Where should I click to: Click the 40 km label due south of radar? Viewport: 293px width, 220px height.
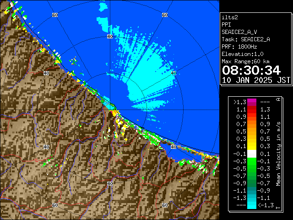tap(110, 183)
